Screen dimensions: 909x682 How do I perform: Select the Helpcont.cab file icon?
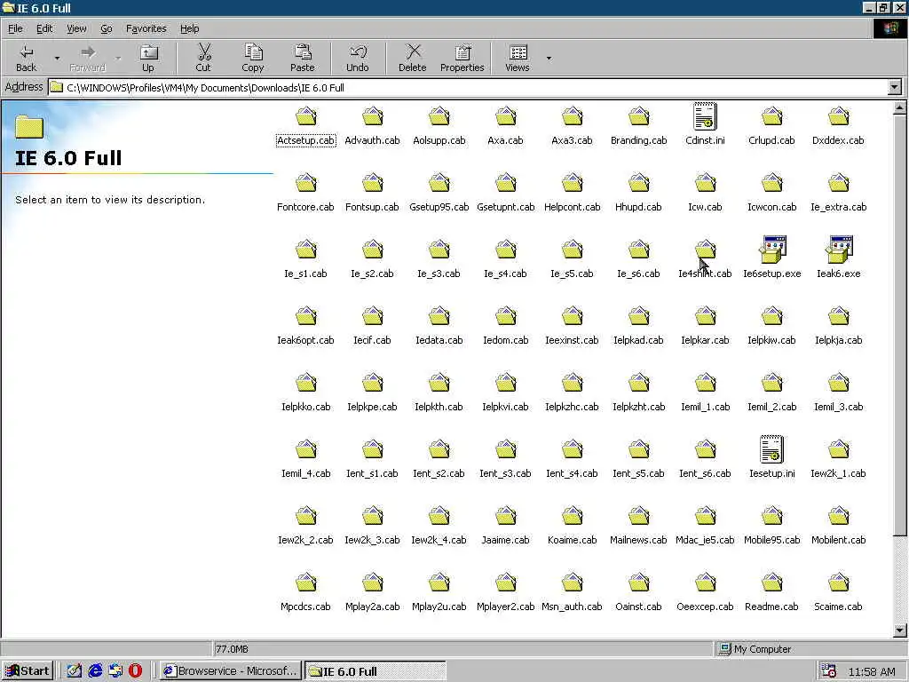pos(573,183)
